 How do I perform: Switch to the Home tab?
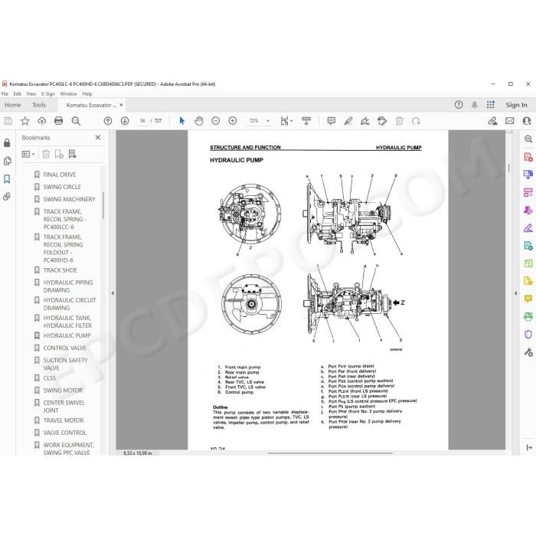coord(13,105)
